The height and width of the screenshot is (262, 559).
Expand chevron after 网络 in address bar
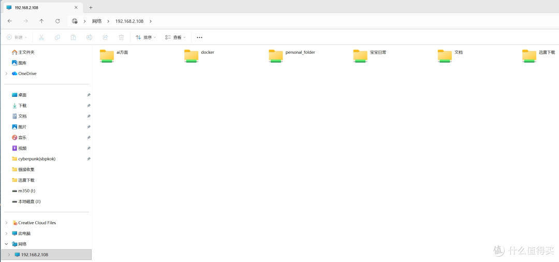108,21
